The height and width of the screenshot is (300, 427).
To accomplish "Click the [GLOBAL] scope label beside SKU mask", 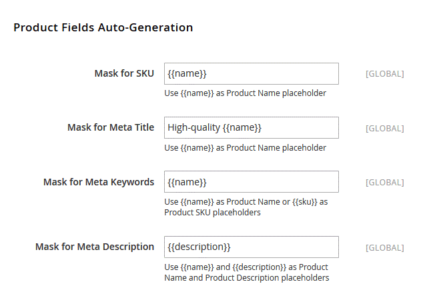I will pos(384,74).
